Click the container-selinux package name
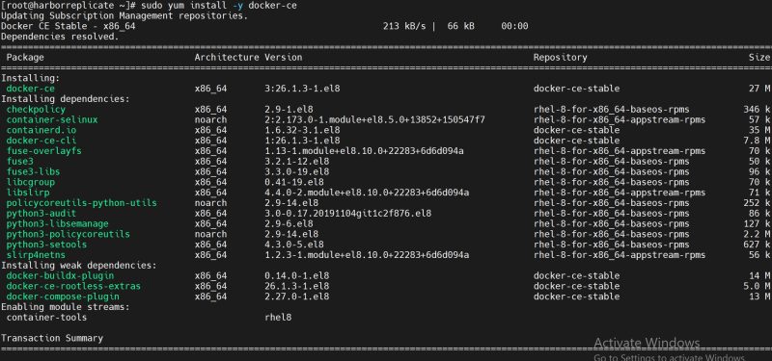 [52, 119]
